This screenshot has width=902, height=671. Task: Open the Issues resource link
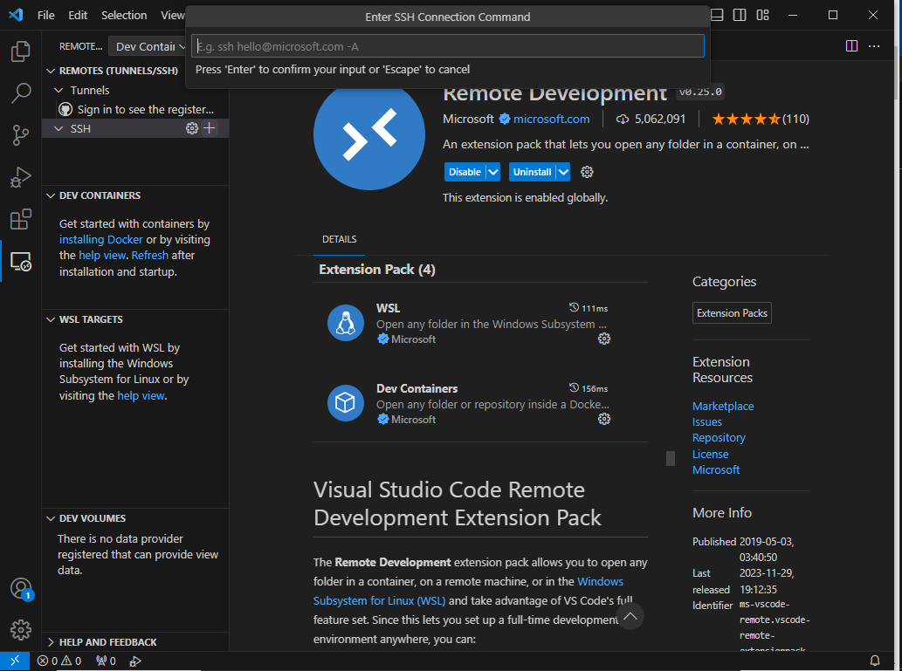pos(707,422)
